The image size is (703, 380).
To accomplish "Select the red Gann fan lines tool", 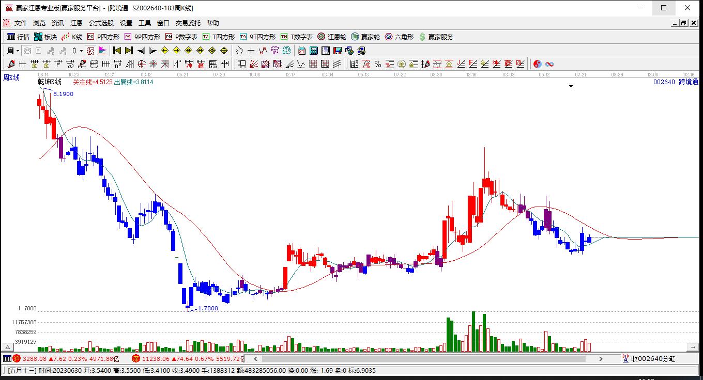I will click(253, 64).
